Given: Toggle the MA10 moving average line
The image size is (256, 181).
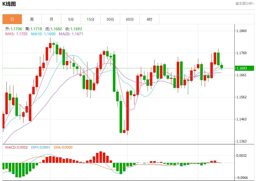Looking at the screenshot, I should (36, 35).
